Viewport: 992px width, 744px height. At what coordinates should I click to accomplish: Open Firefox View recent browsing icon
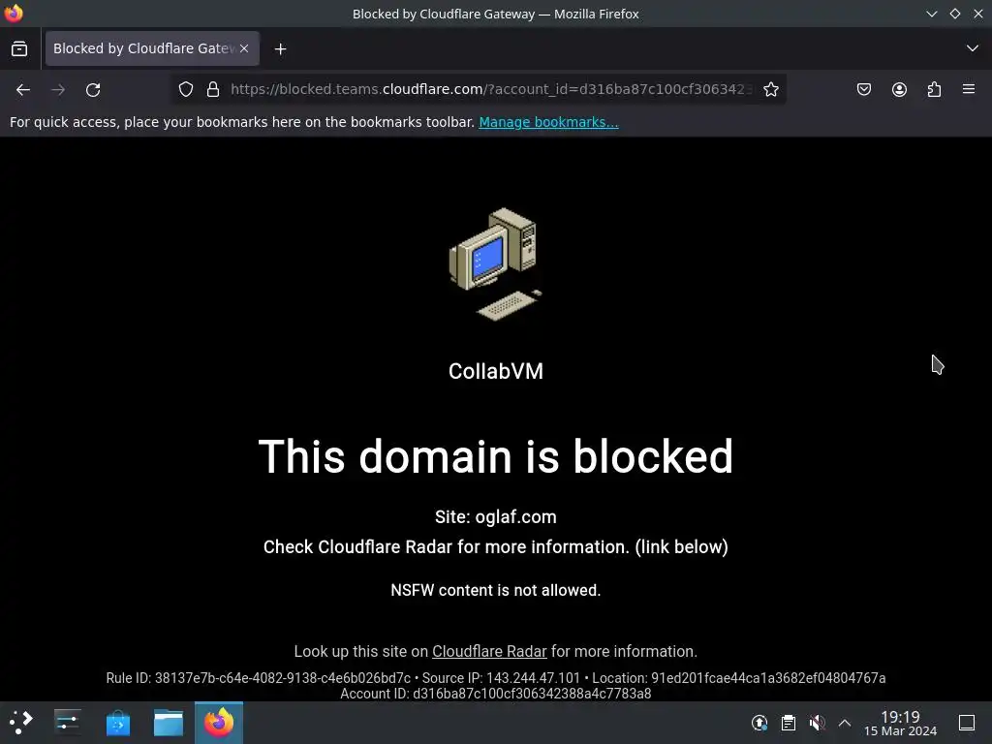(x=19, y=48)
